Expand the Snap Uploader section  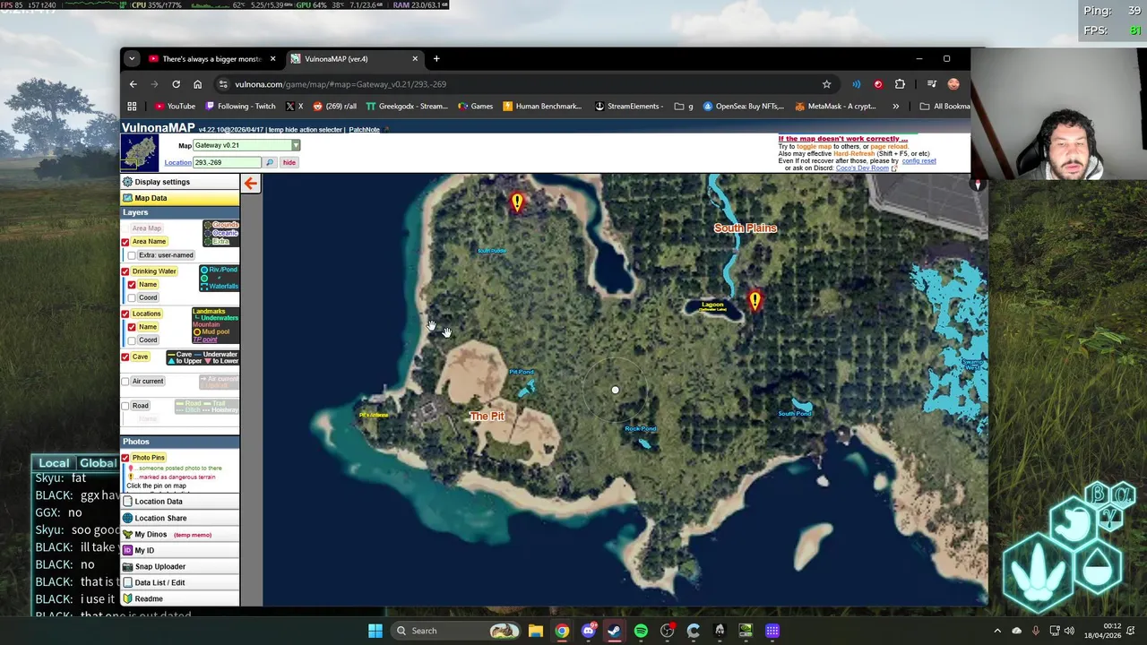point(180,566)
